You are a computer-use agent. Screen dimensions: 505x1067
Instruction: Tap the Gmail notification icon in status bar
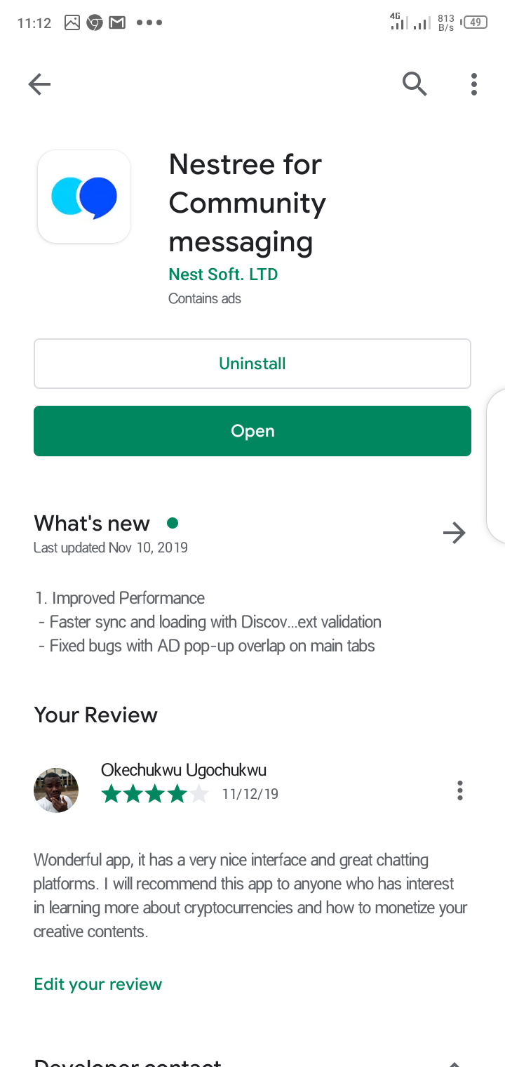point(117,23)
